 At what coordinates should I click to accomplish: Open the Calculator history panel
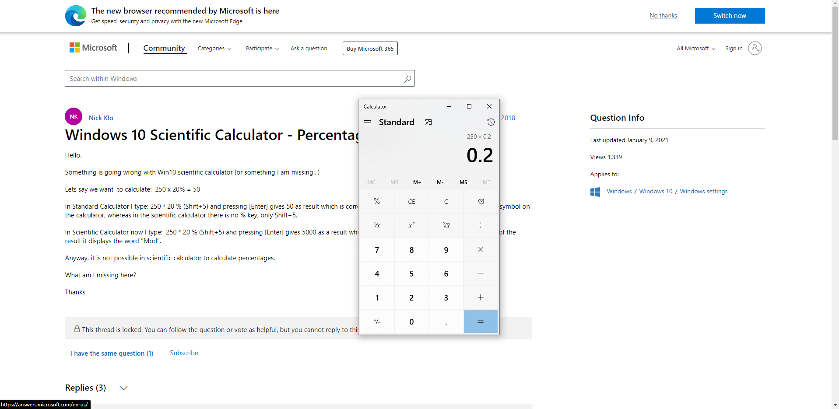pyautogui.click(x=491, y=122)
